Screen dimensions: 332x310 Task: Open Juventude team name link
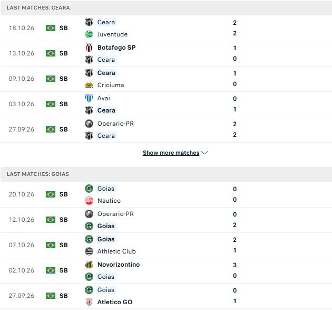[112, 34]
